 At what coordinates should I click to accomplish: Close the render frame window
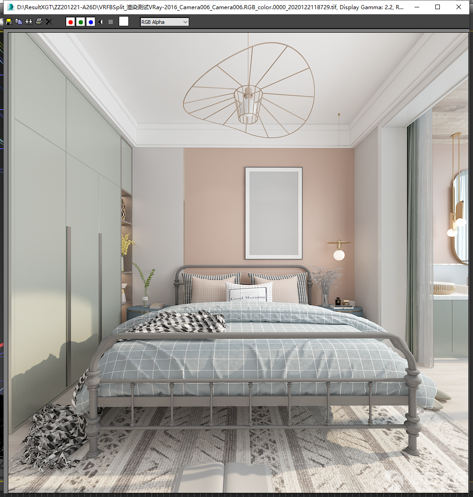click(x=459, y=7)
